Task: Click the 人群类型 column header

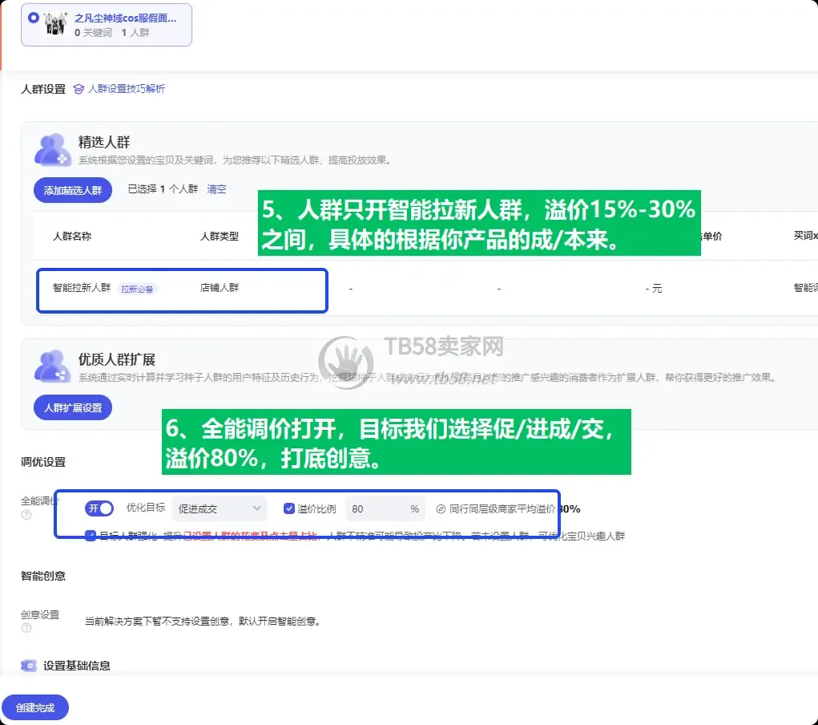Action: [219, 236]
